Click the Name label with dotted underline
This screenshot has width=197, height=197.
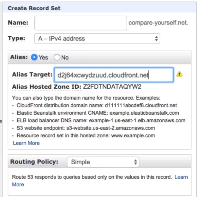pyautogui.click(x=18, y=23)
